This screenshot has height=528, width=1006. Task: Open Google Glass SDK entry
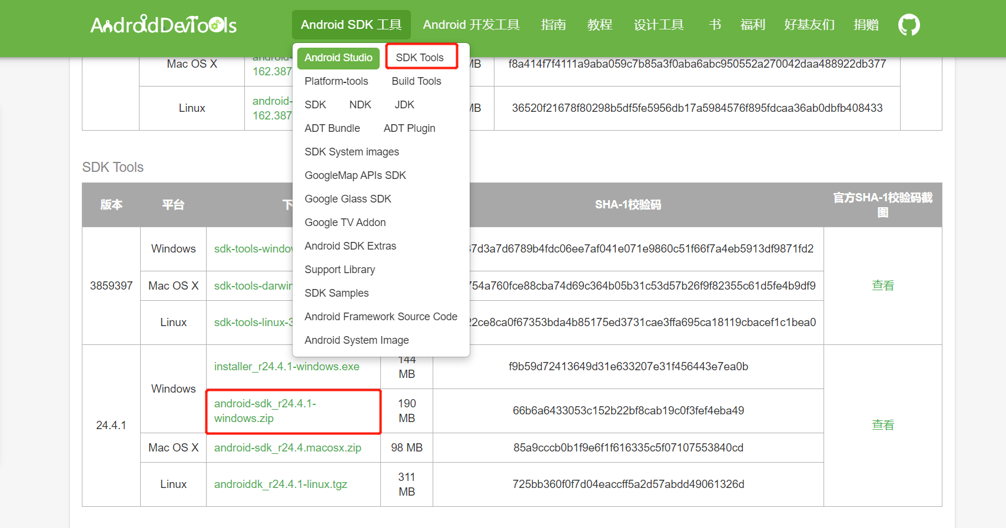point(348,199)
